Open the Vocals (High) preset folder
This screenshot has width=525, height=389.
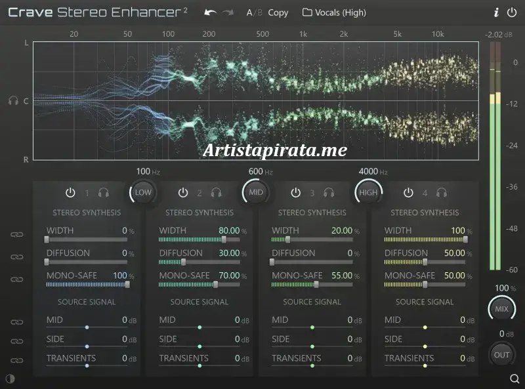tap(334, 12)
